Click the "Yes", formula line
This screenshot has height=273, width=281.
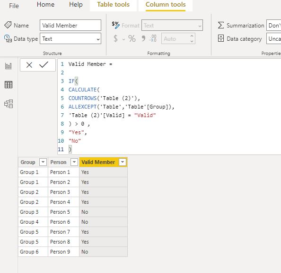(x=78, y=132)
